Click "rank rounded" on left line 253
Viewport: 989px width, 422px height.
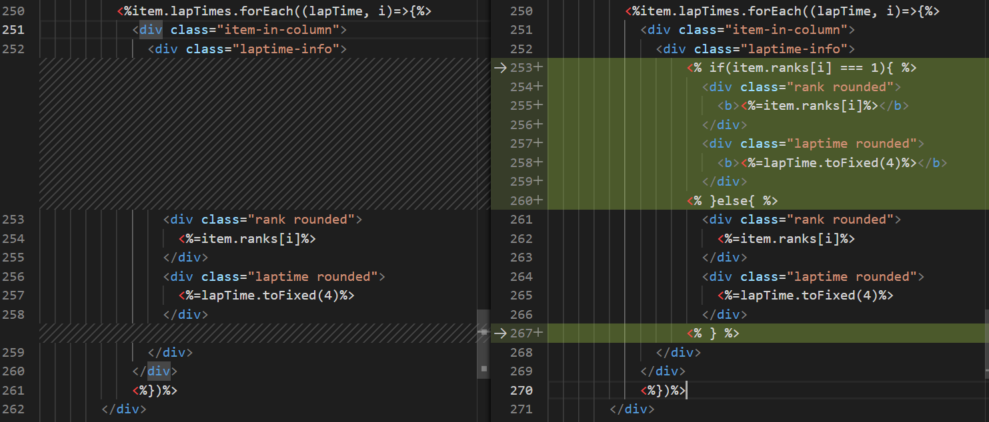[301, 219]
